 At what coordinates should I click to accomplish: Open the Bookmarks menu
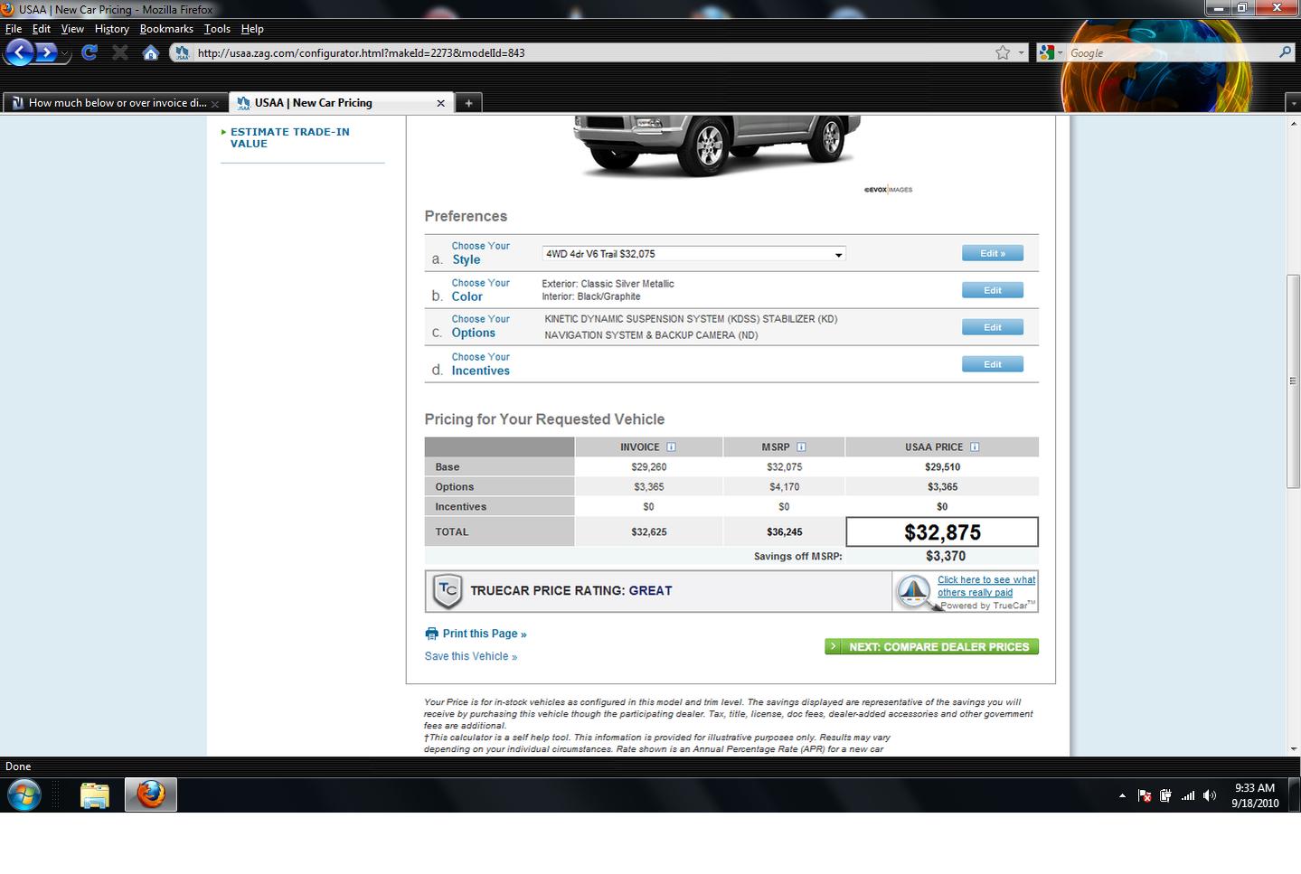166,29
